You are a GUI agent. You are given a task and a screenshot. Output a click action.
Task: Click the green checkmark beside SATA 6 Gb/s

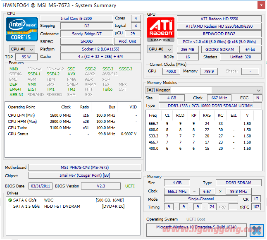click(10, 200)
